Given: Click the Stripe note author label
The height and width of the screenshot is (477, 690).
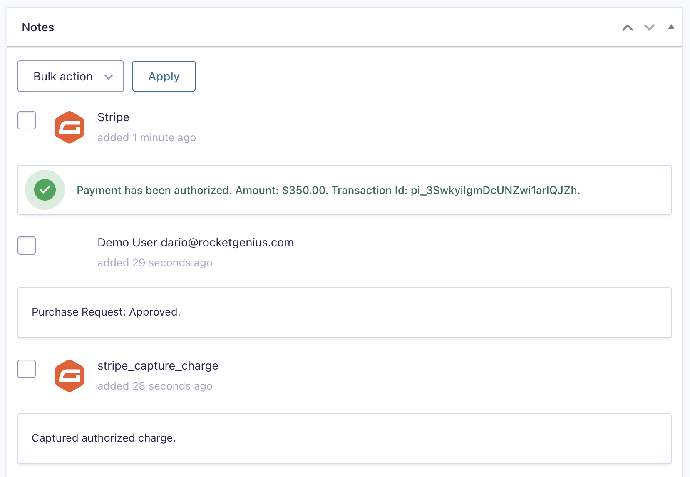Looking at the screenshot, I should (x=113, y=117).
